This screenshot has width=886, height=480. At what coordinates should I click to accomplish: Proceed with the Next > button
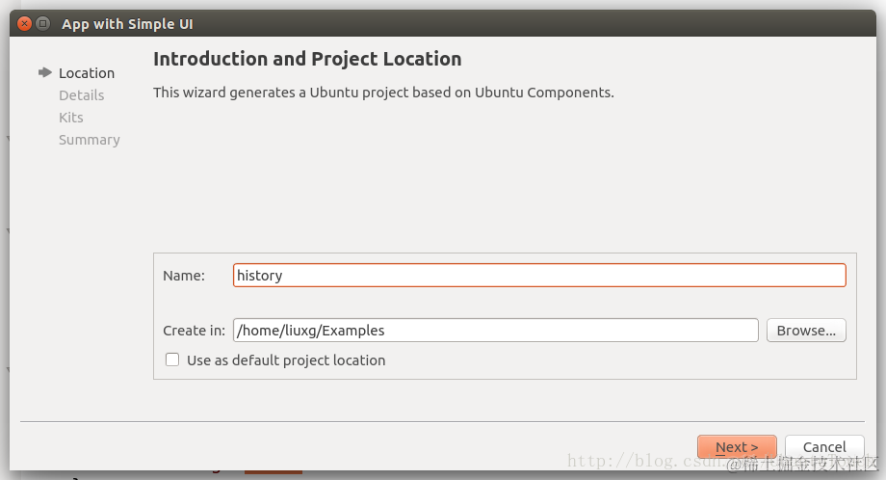737,446
